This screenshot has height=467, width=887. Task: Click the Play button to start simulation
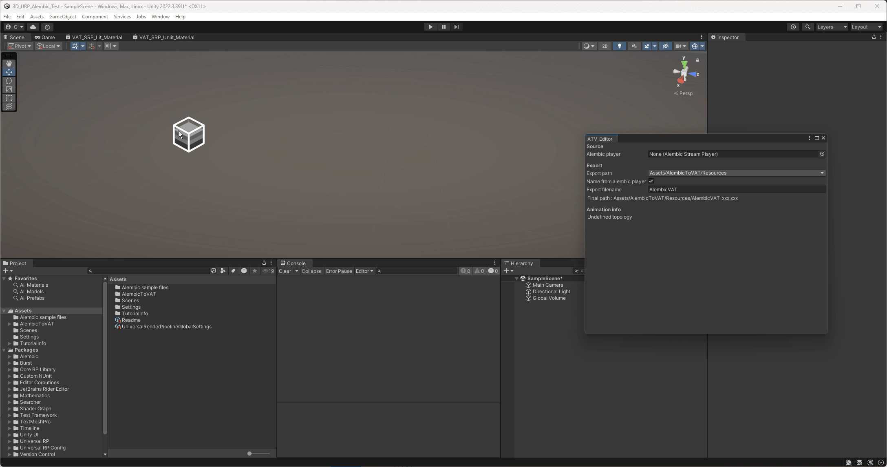point(430,27)
